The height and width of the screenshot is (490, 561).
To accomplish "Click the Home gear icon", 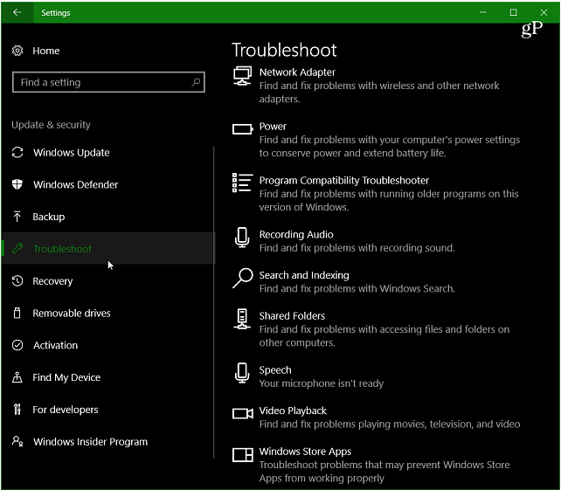I will point(17,51).
